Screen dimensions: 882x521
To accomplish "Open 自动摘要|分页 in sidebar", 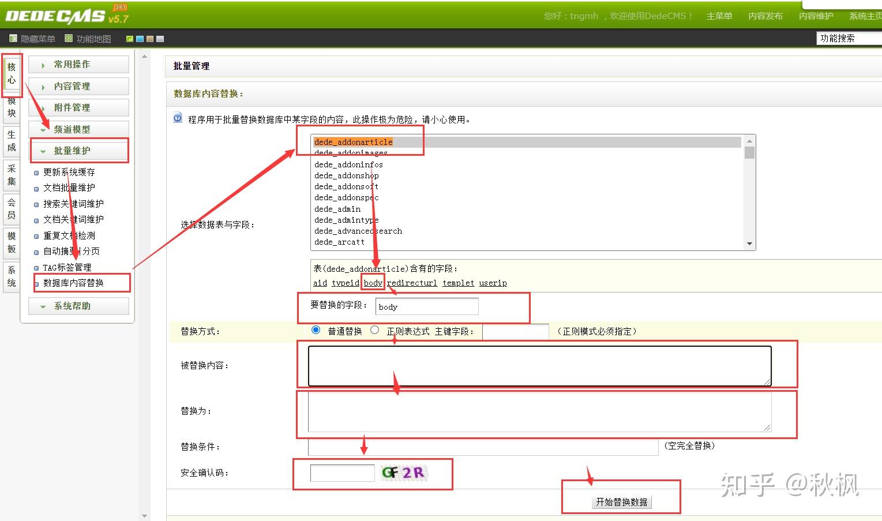I will (72, 252).
